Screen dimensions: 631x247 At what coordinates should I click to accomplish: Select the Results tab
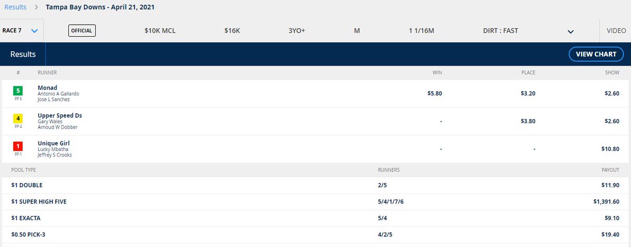coord(23,54)
